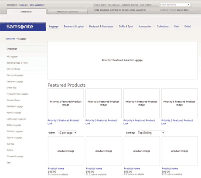Open the View 12 per page dropdown
201x178 pixels.
click(x=67, y=133)
